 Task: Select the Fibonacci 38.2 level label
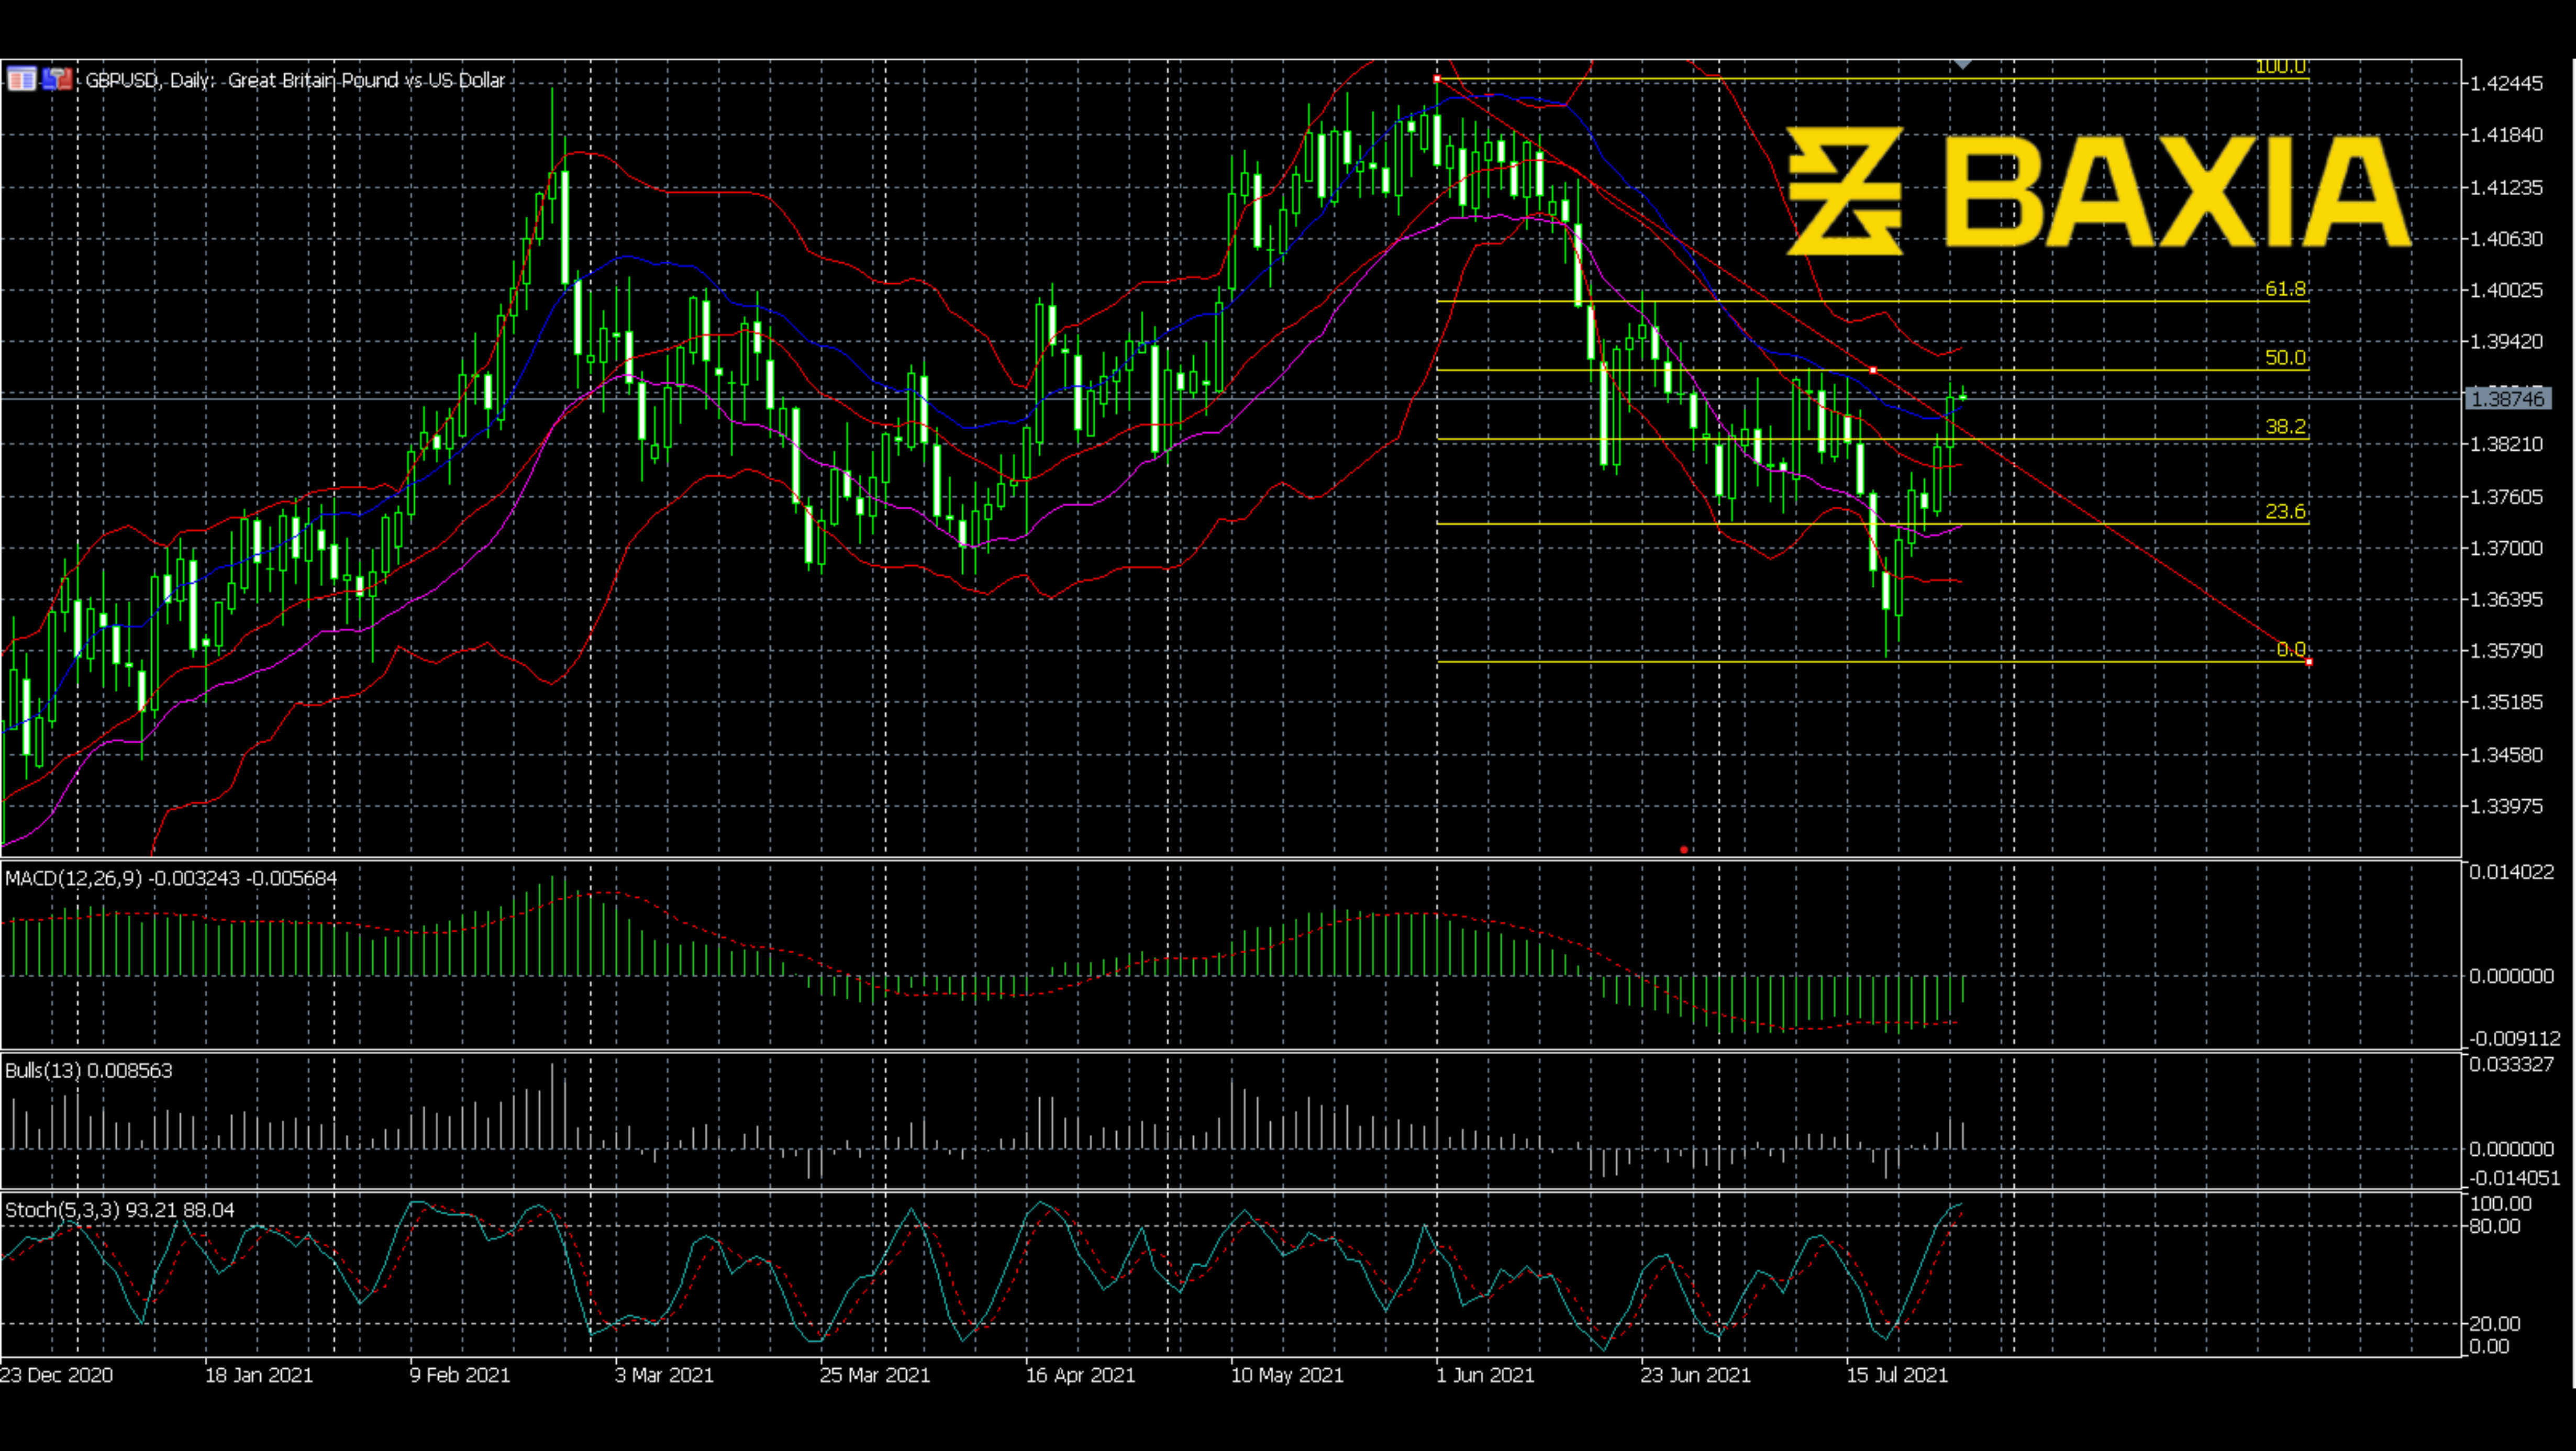tap(2285, 427)
